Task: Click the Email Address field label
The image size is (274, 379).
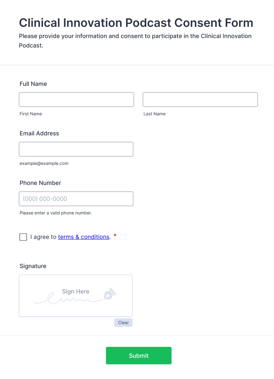Action: [x=39, y=133]
